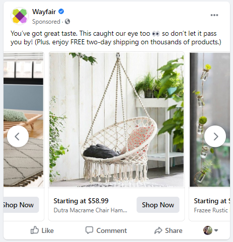Image resolution: width=233 pixels, height=242 pixels.
Task: Click the blue verified badge
Action: coord(61,12)
